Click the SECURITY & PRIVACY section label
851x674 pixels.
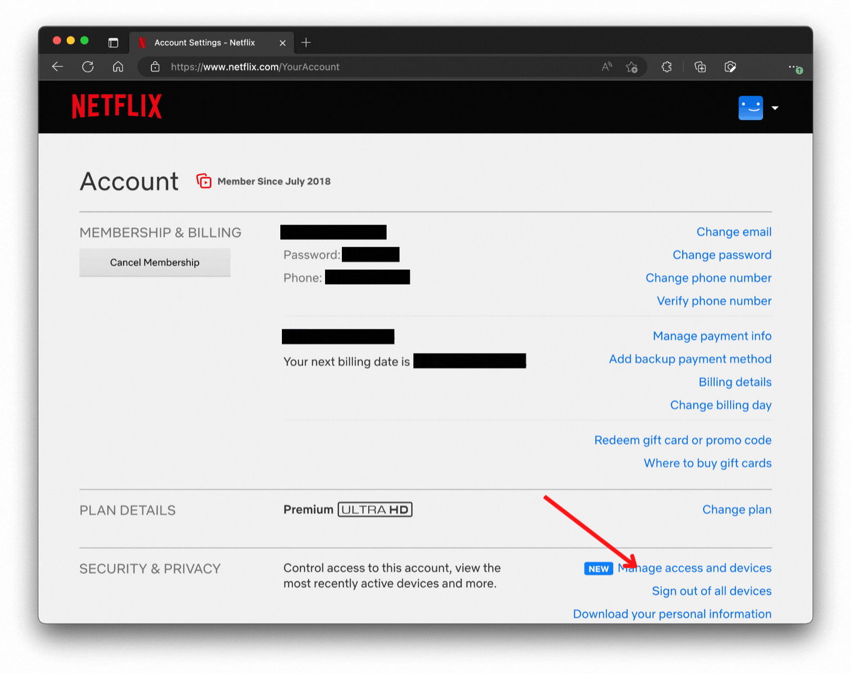150,569
